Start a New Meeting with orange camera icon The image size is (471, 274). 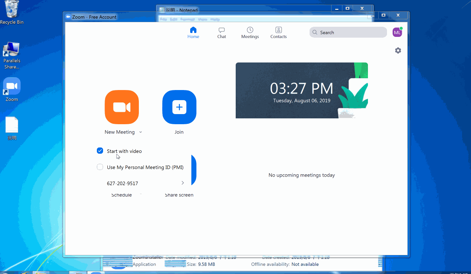click(122, 107)
